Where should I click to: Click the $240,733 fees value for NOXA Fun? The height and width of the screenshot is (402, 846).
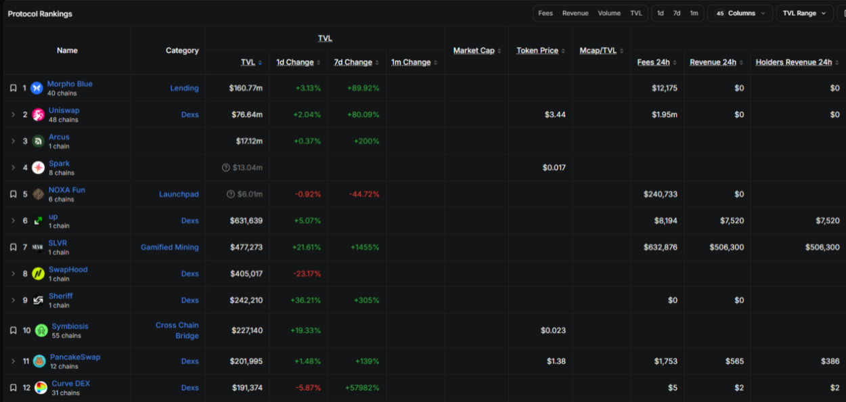point(661,194)
